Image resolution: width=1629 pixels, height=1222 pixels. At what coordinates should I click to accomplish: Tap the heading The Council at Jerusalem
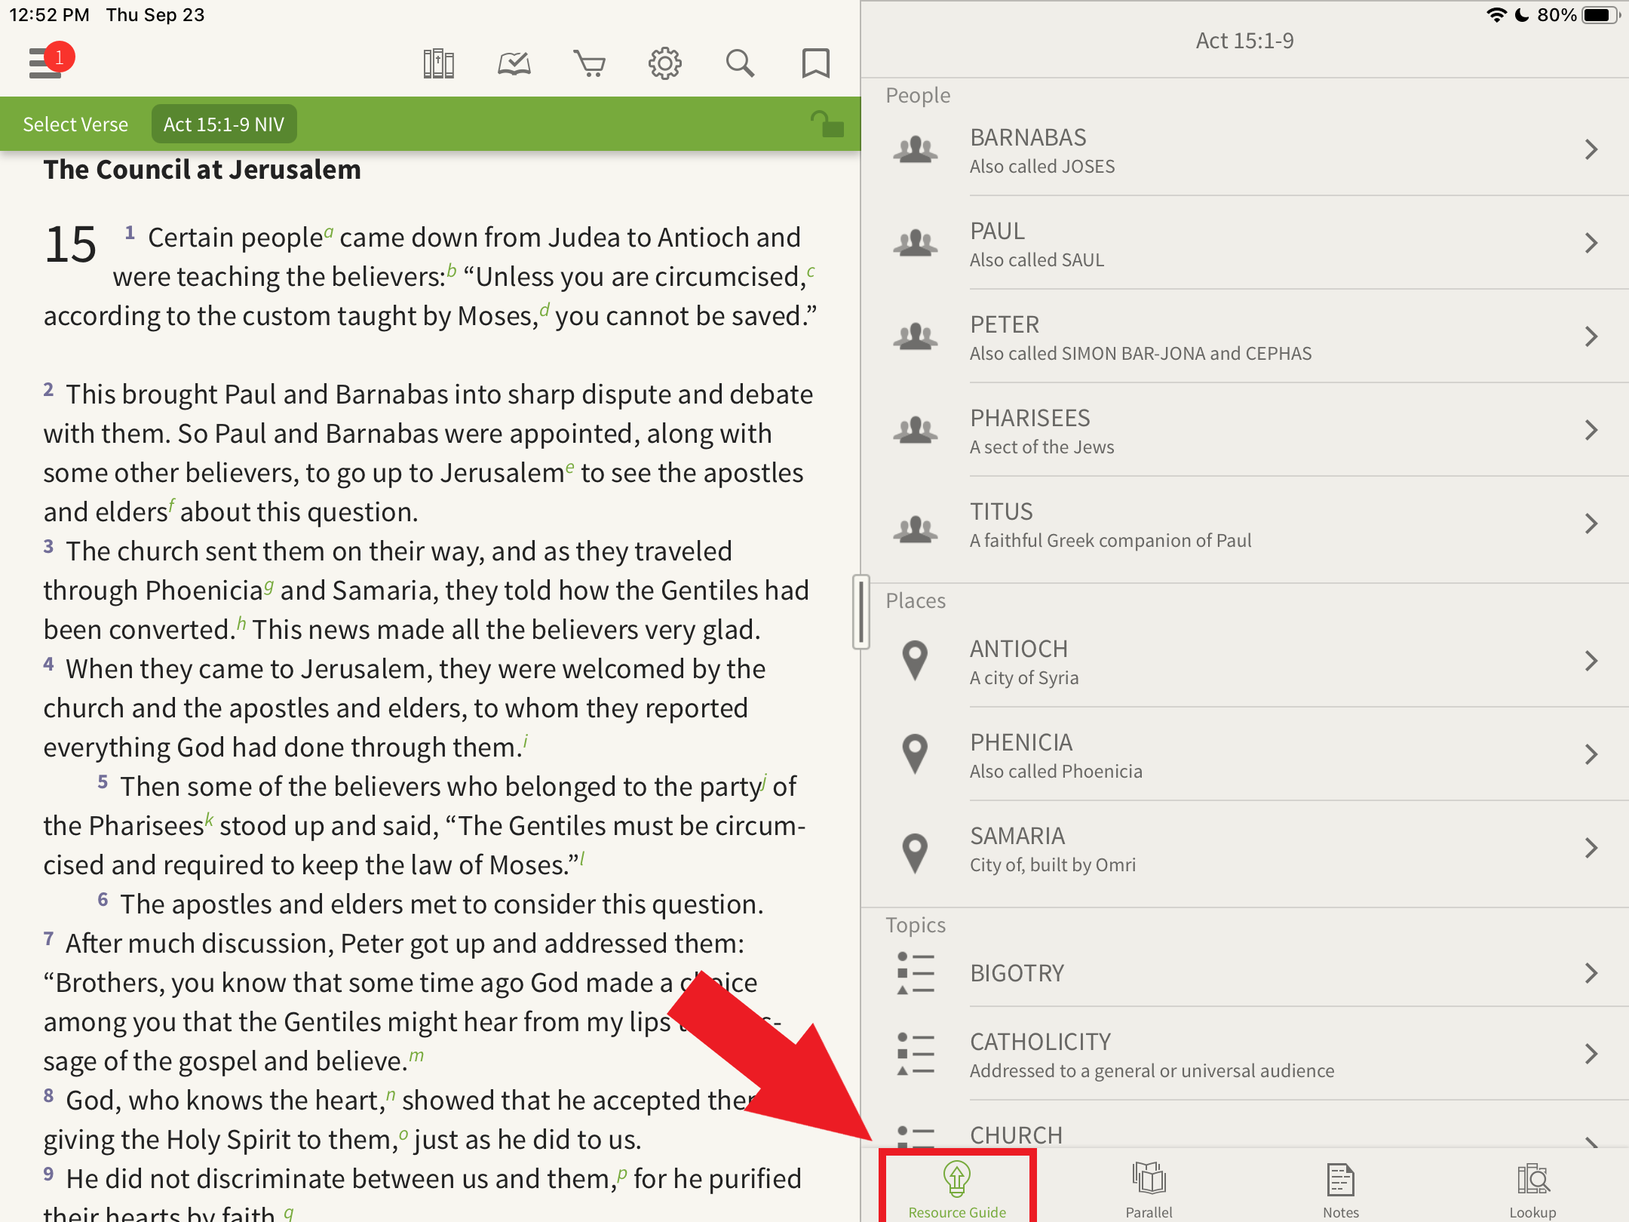point(202,170)
